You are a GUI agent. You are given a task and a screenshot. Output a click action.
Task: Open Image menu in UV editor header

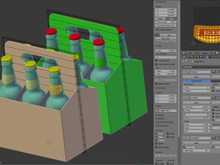205,53
